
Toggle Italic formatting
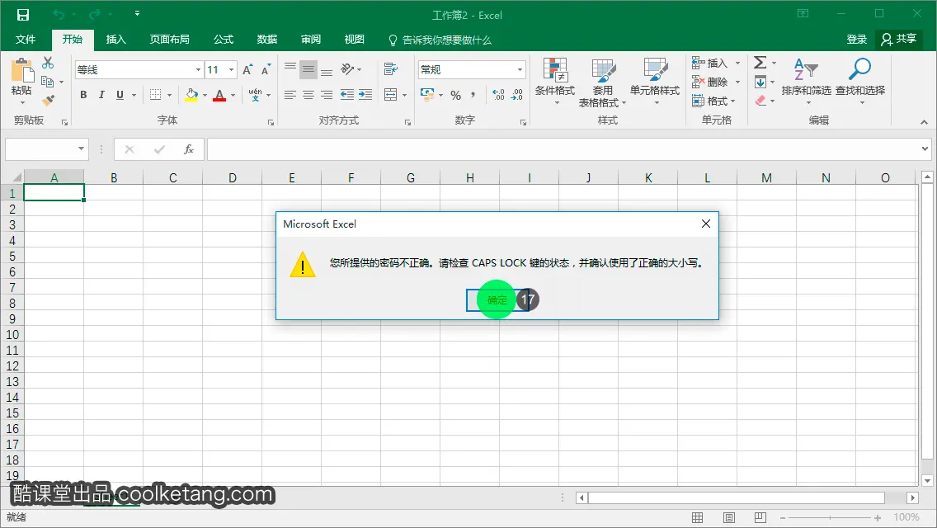101,95
